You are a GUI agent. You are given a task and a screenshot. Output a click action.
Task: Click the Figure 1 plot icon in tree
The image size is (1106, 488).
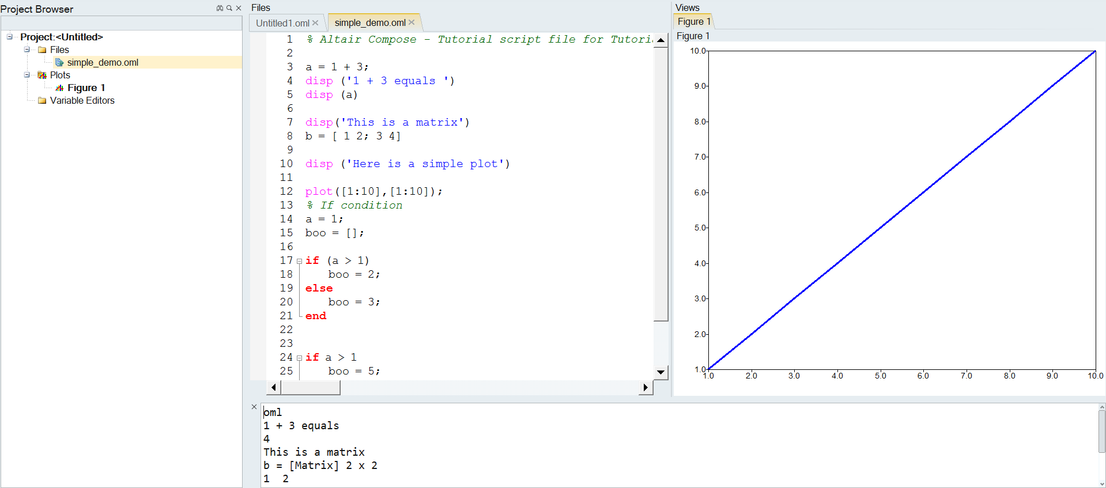point(59,88)
